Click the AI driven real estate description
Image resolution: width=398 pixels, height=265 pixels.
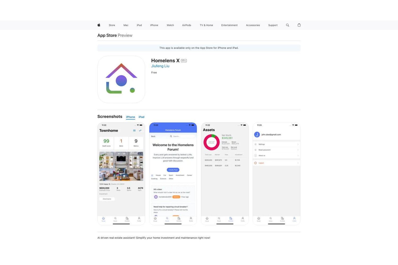click(154, 238)
